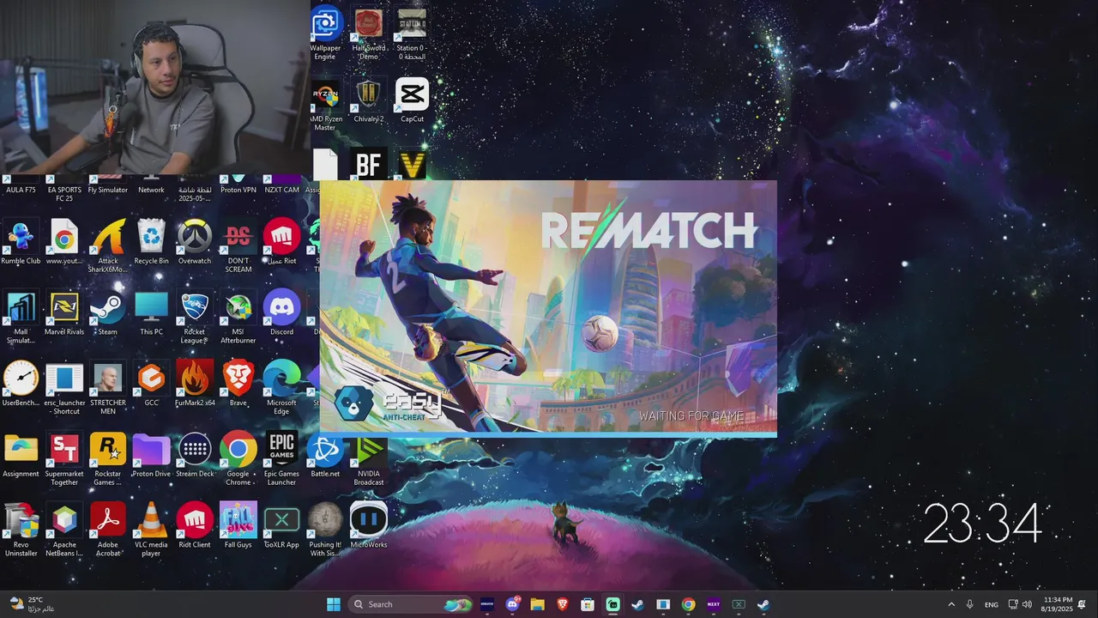Open Discord from the taskbar
This screenshot has width=1098, height=618.
(513, 604)
